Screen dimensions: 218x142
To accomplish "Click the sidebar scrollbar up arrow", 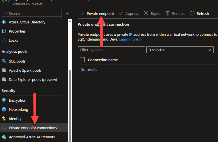I will pos(70,21).
